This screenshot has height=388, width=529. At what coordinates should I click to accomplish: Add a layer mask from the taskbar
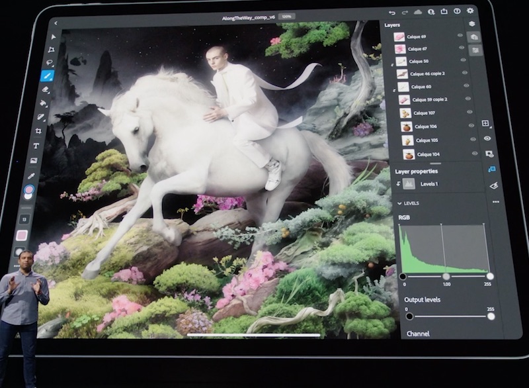[x=489, y=154]
